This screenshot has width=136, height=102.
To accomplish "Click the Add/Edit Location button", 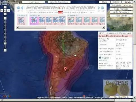I will (121, 5).
